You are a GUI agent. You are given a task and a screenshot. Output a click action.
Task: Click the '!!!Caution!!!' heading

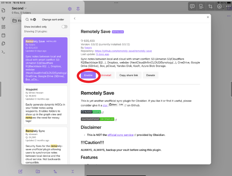pos(92,143)
